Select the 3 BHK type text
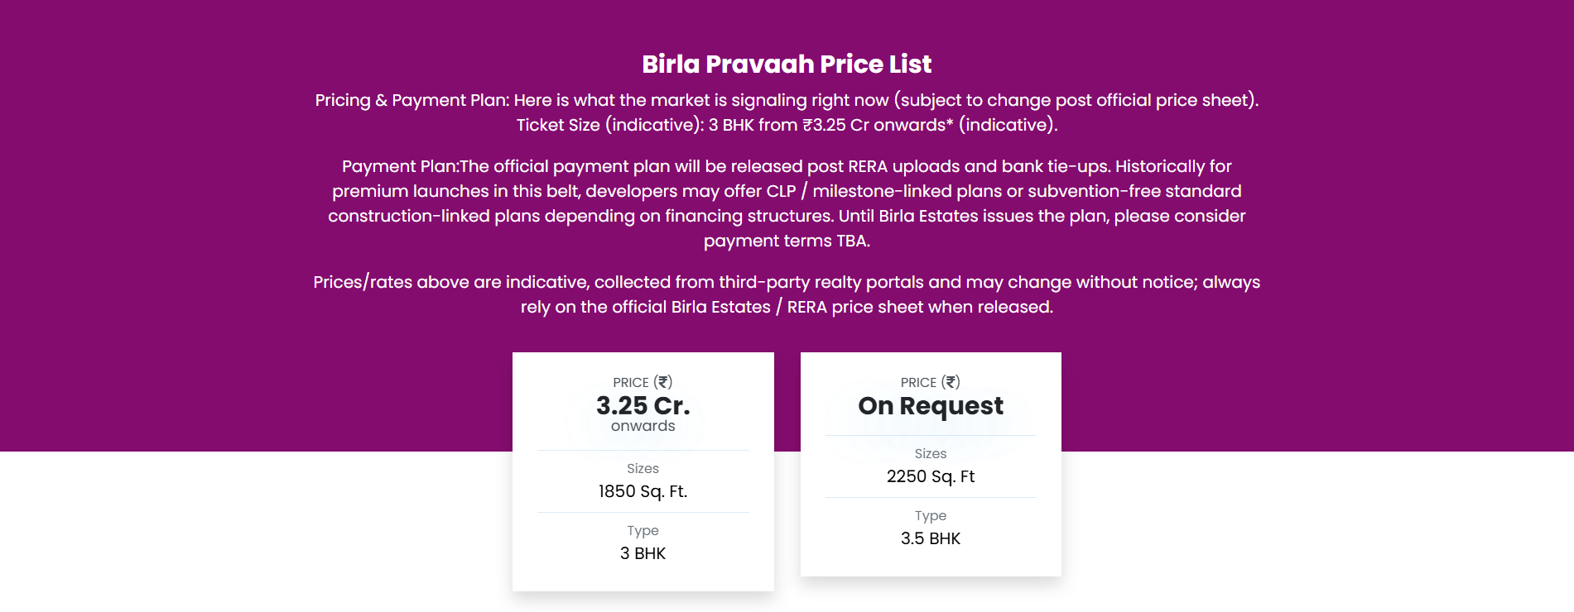The width and height of the screenshot is (1574, 612). pos(643,553)
